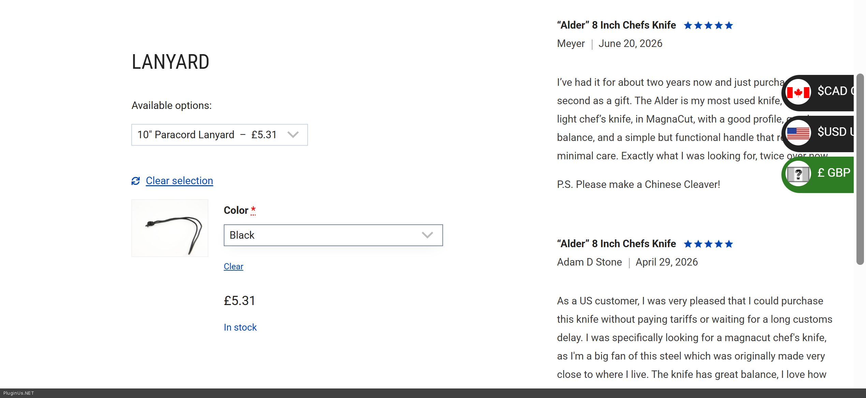Open the Color dropdown showing Black
The height and width of the screenshot is (398, 866).
coord(333,235)
